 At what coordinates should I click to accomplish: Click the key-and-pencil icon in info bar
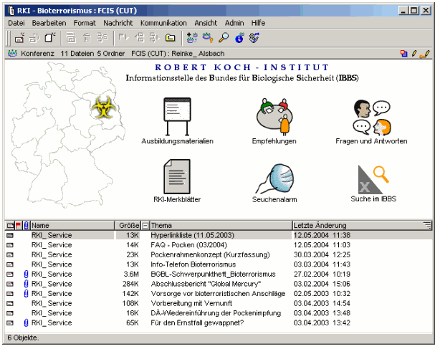(x=424, y=54)
